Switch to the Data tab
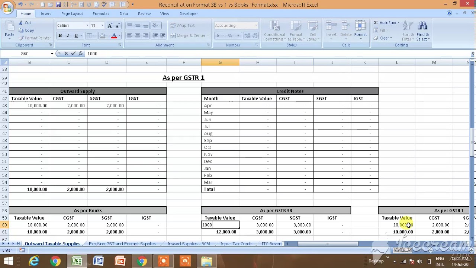 124,13
